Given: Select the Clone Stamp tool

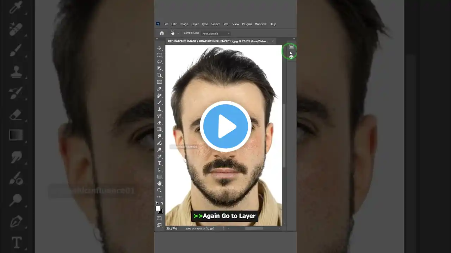Looking at the screenshot, I should pyautogui.click(x=159, y=109).
